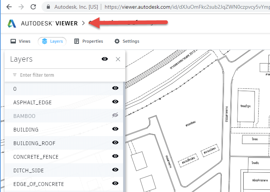Select the ASPHALT_EDGE layer name
Viewport: 270px width, 192px height.
point(32,102)
